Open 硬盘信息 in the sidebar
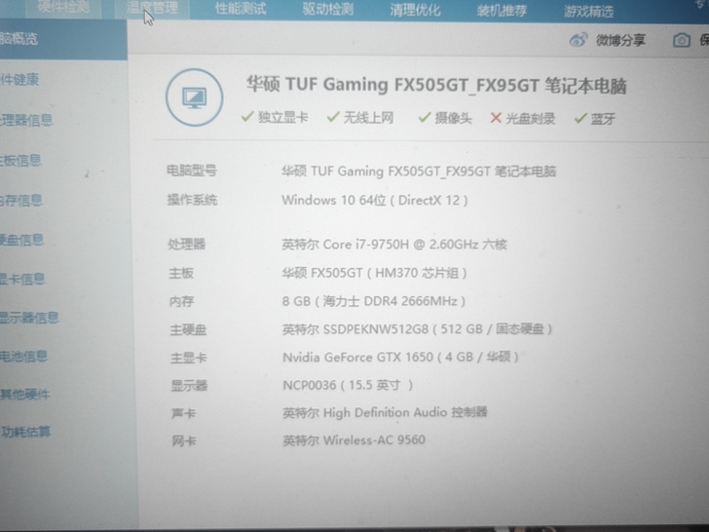Screen dimensions: 709x532 tap(22, 240)
